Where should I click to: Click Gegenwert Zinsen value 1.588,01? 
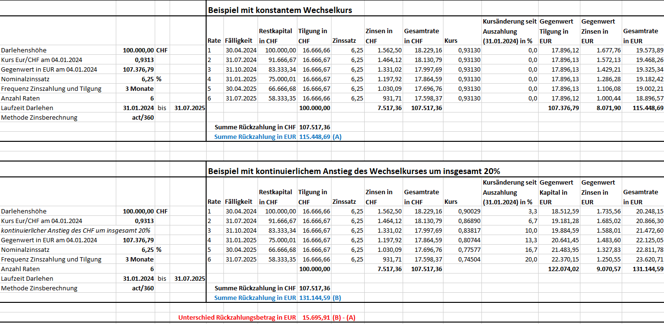point(608,230)
